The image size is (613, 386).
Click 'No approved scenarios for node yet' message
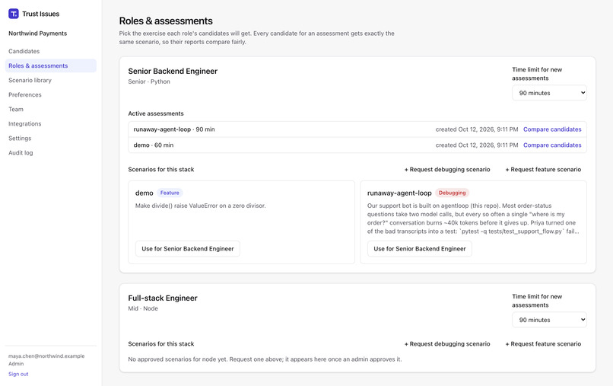tap(265, 359)
